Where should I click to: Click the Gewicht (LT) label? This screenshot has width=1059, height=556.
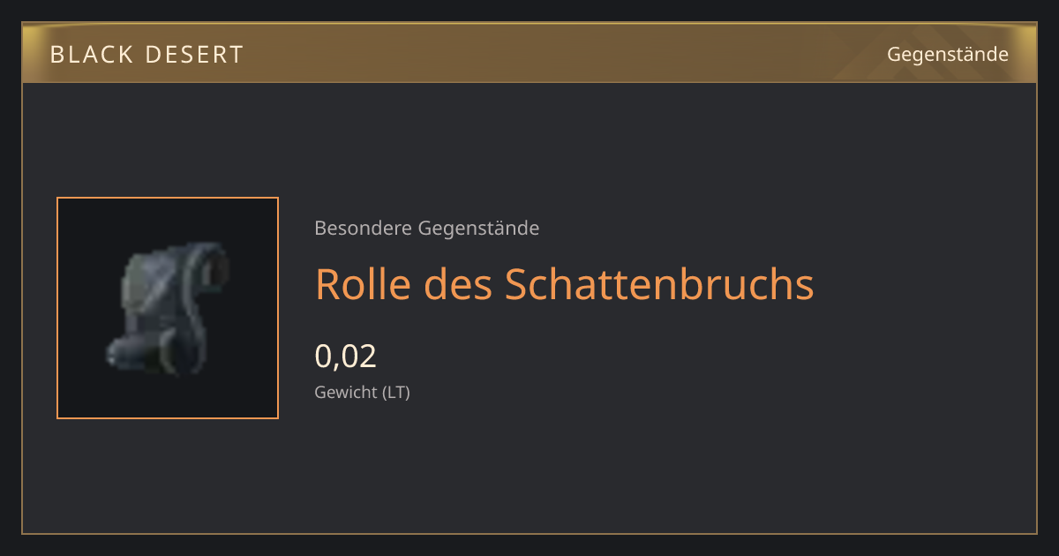[x=363, y=392]
